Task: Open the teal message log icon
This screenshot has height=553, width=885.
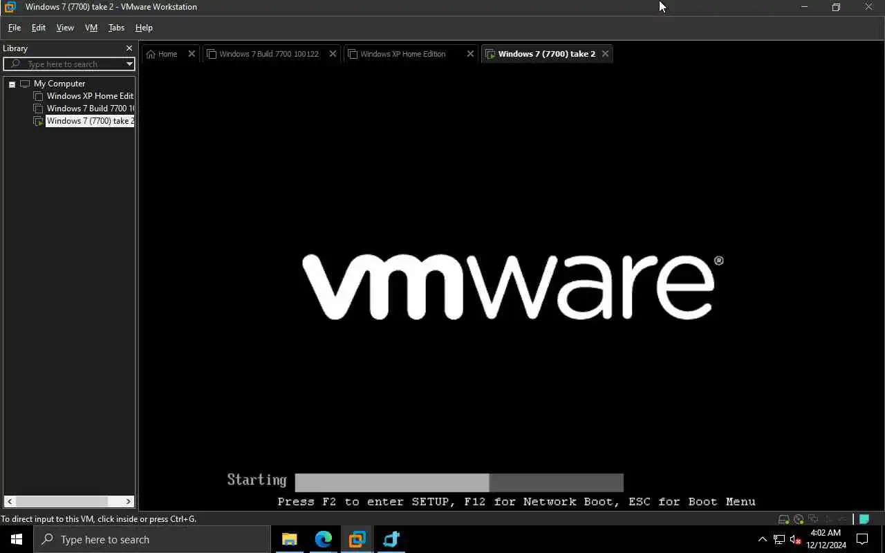Action: pos(864,519)
